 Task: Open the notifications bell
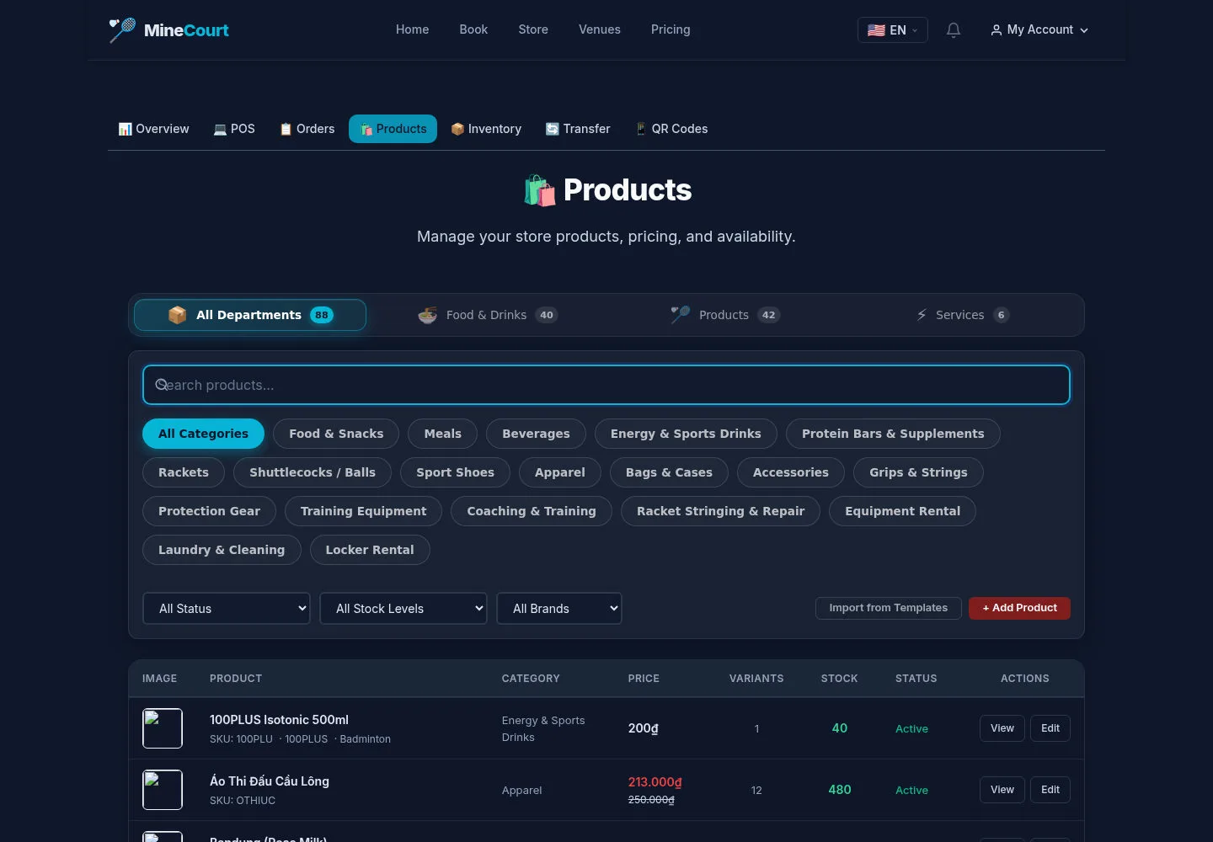pyautogui.click(x=954, y=30)
